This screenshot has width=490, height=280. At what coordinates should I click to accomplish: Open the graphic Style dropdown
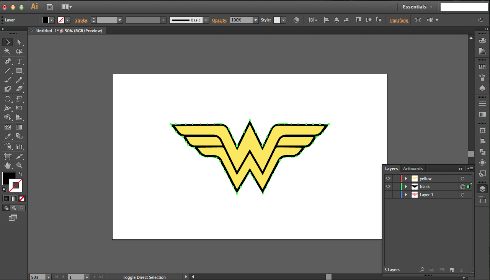point(283,20)
